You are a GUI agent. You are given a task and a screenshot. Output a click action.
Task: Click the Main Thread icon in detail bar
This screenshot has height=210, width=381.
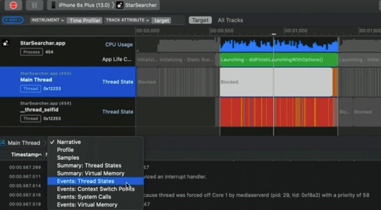(x=3, y=143)
